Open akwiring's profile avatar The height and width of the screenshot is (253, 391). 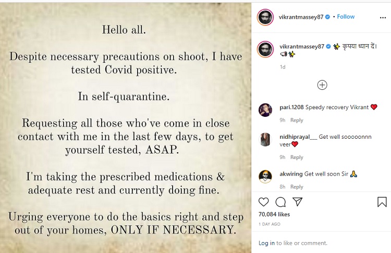coord(265,177)
